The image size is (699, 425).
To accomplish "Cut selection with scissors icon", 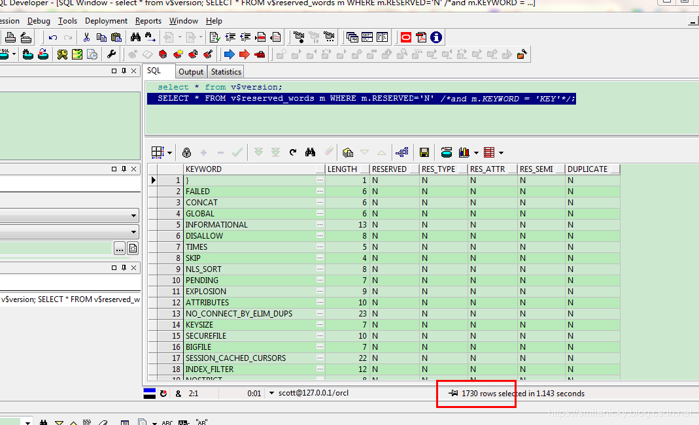I will pos(86,37).
